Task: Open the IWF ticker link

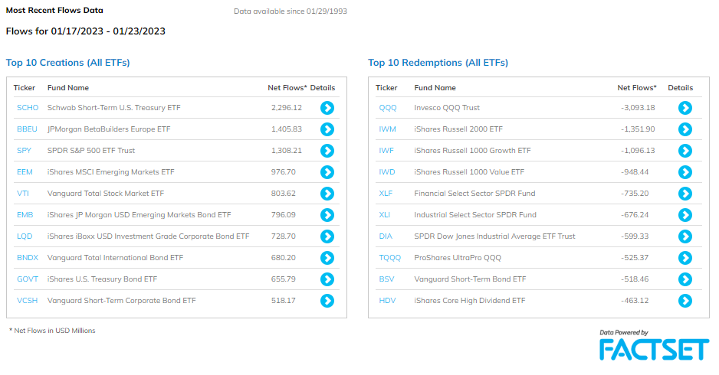Action: point(386,150)
